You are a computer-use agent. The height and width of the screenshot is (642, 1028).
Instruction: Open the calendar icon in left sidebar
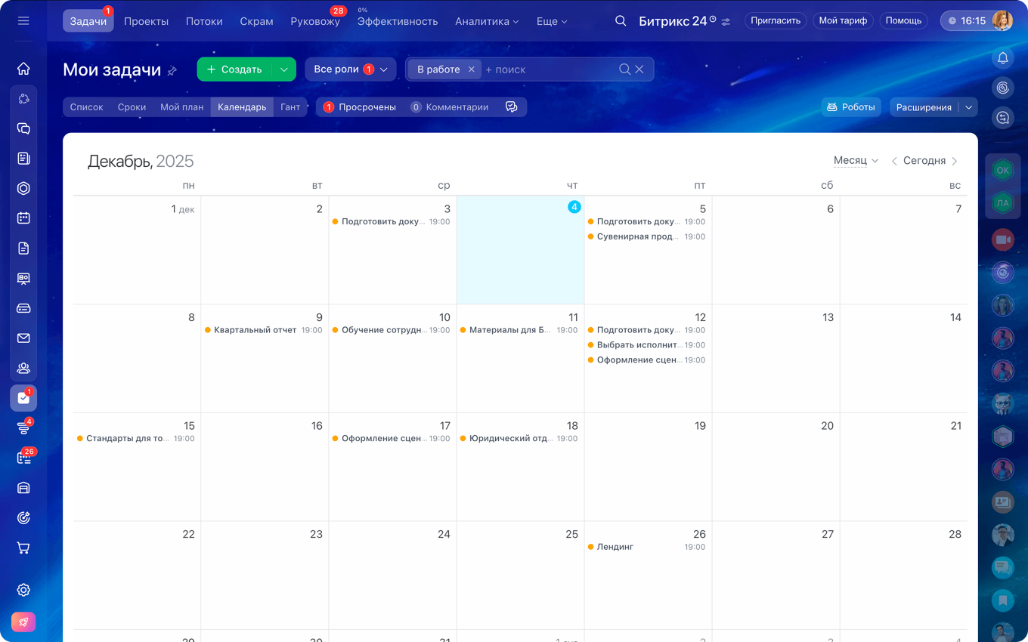[23, 218]
